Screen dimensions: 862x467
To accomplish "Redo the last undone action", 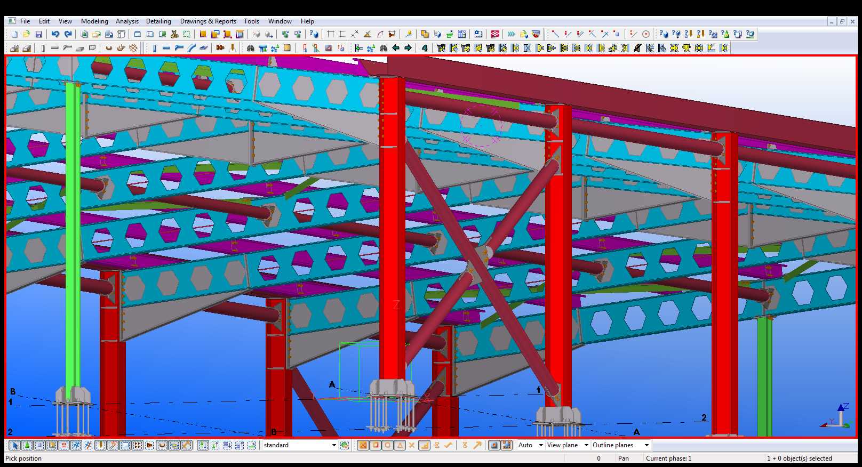I will point(68,34).
